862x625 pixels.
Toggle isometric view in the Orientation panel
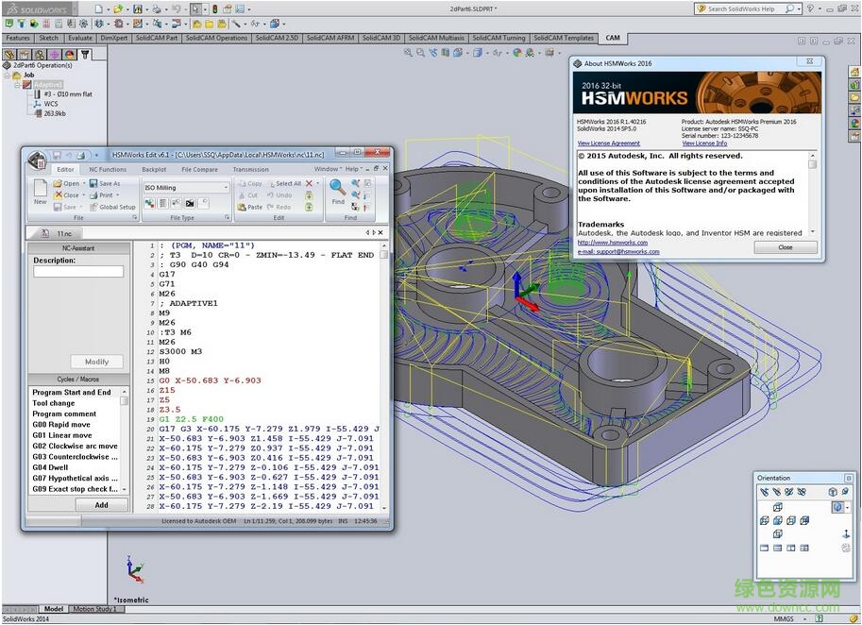[837, 507]
